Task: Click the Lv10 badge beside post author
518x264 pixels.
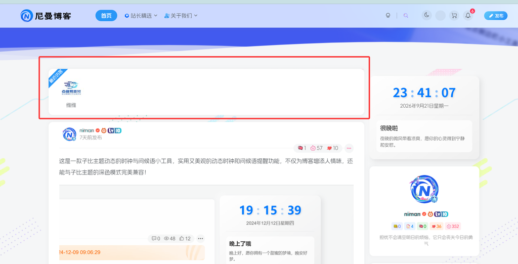Action: 114,130
